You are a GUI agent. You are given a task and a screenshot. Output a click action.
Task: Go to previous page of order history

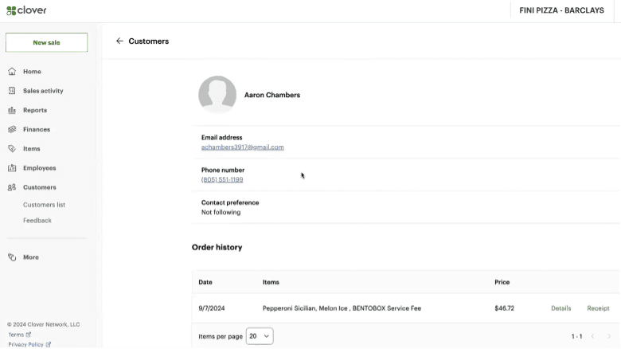coord(592,336)
